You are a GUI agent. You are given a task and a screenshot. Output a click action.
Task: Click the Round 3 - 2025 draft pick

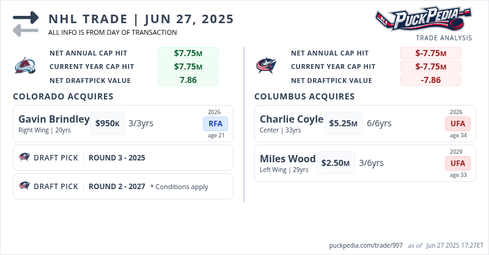(117, 157)
